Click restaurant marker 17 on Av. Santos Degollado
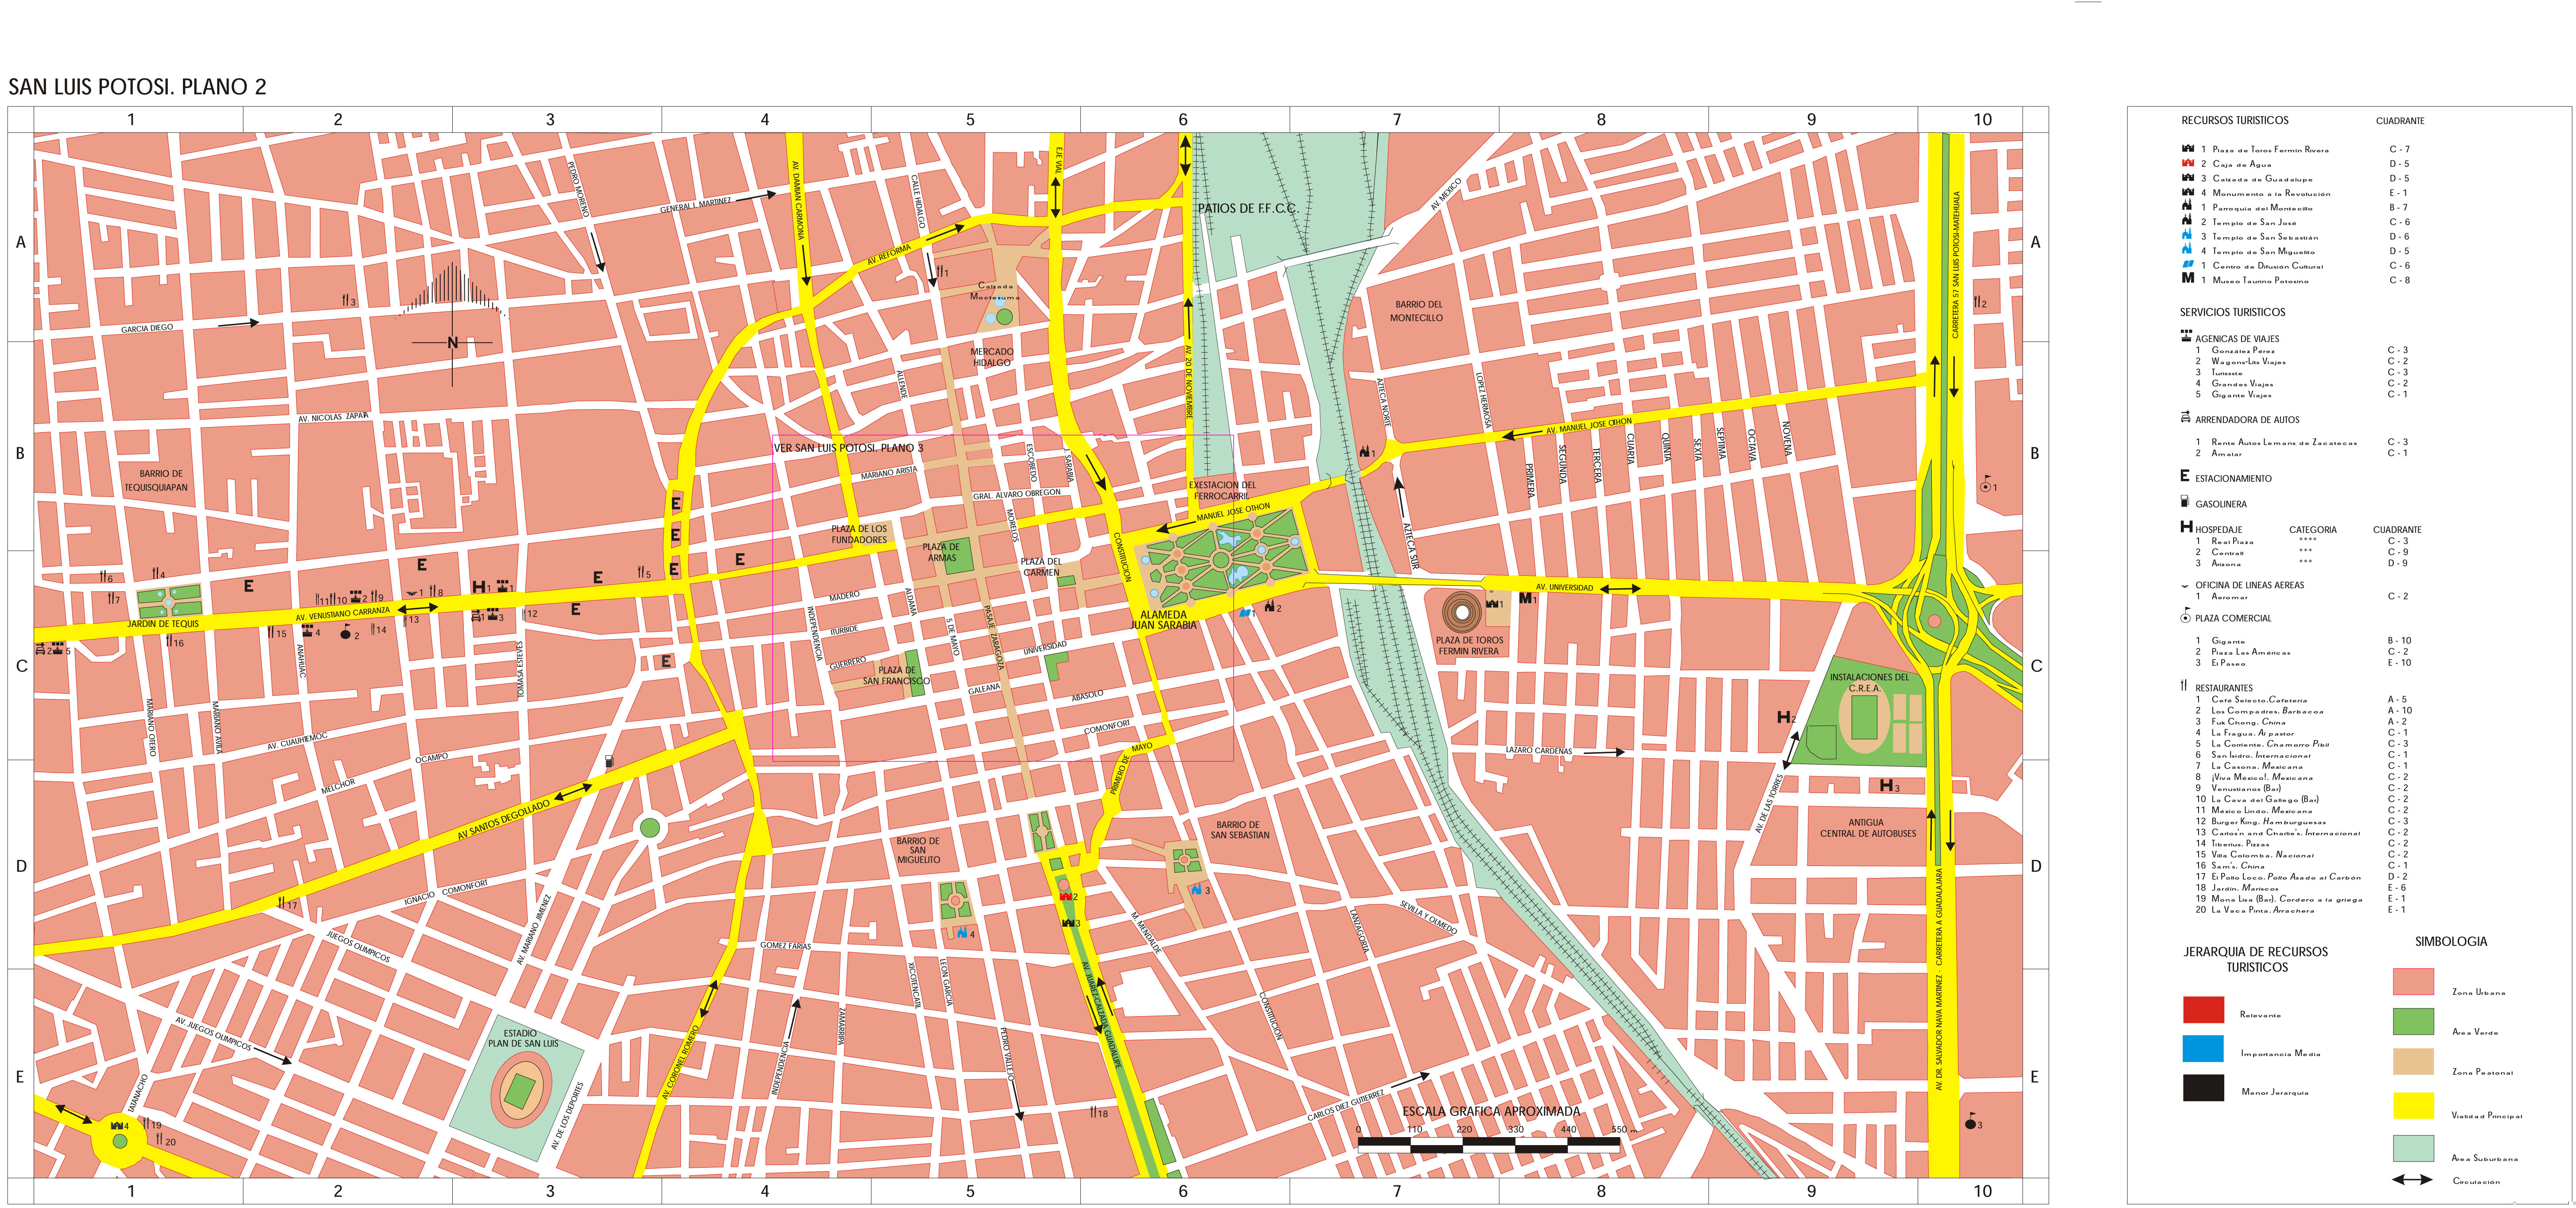Viewport: 2576px width, 1208px height. [287, 903]
